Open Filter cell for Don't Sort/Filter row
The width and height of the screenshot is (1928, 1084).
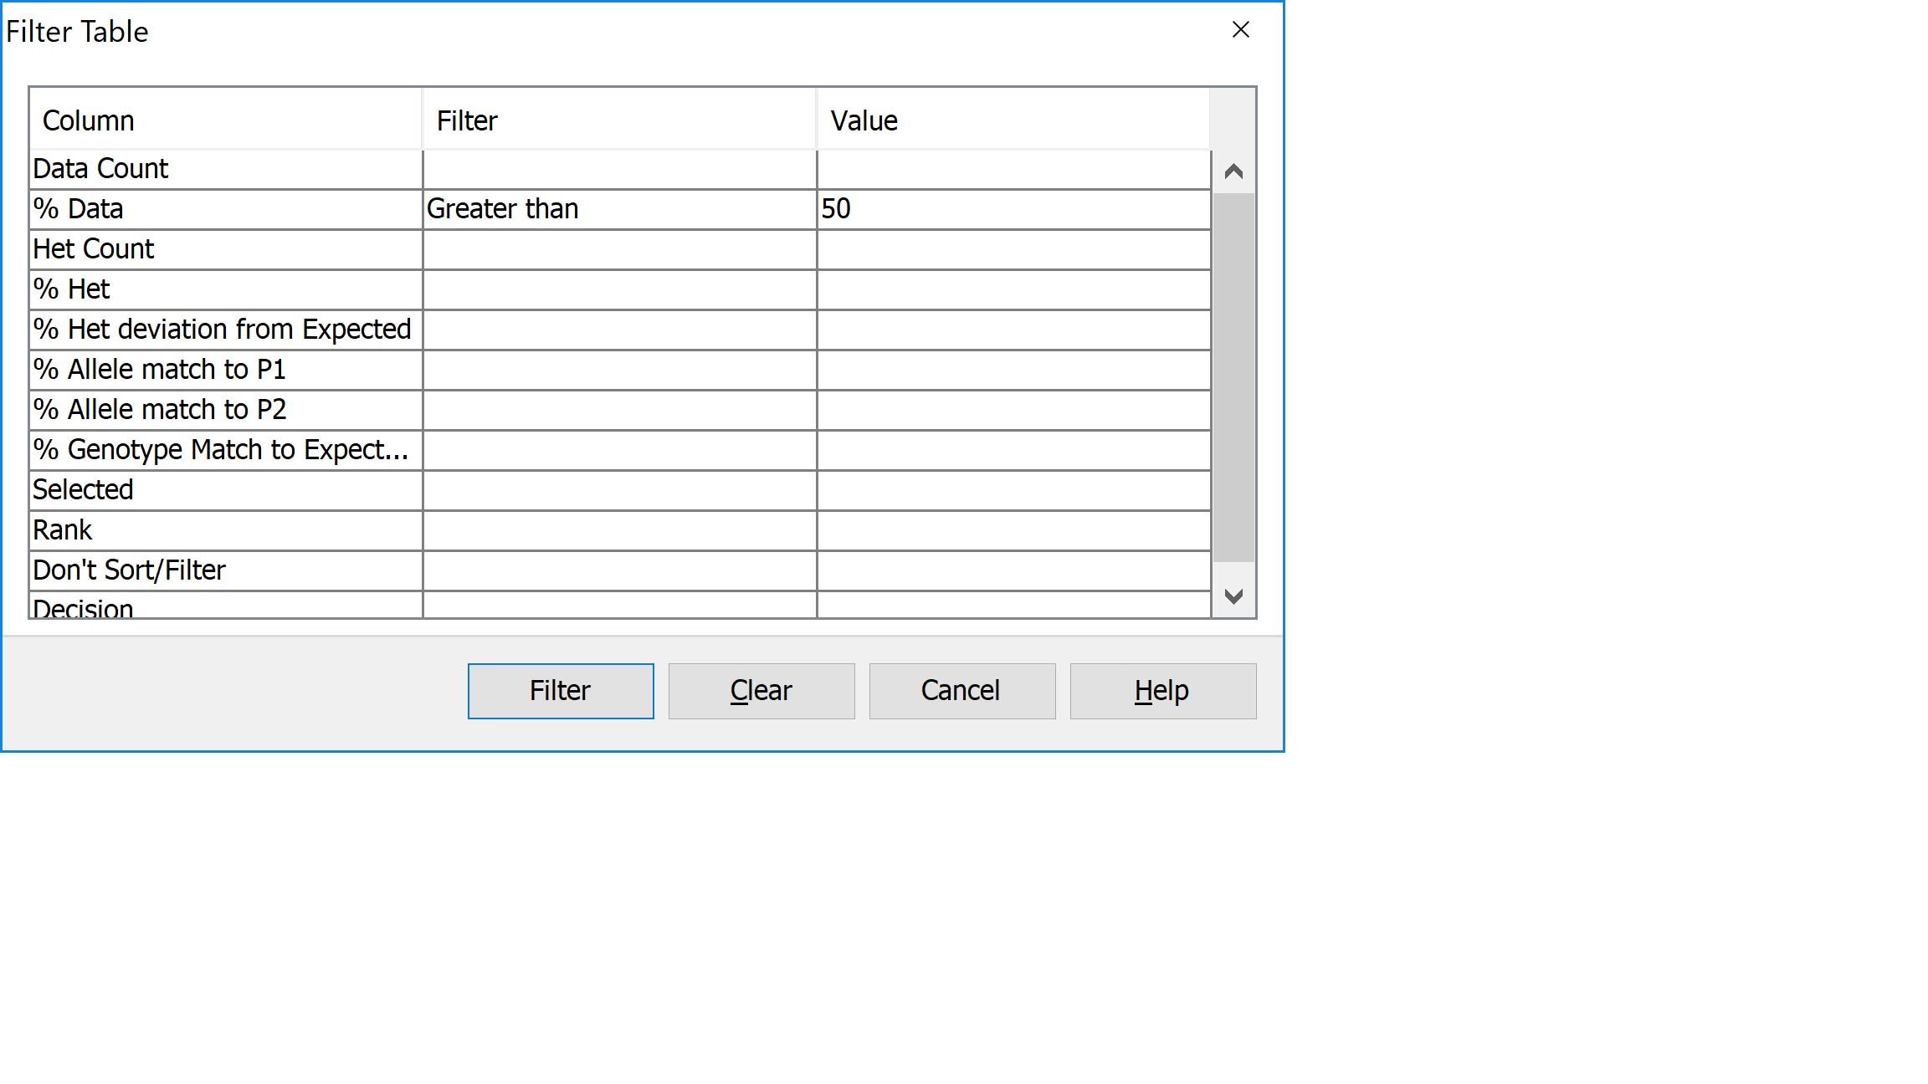pos(619,570)
